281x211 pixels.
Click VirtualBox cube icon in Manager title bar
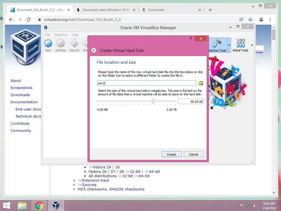[x=46, y=27]
